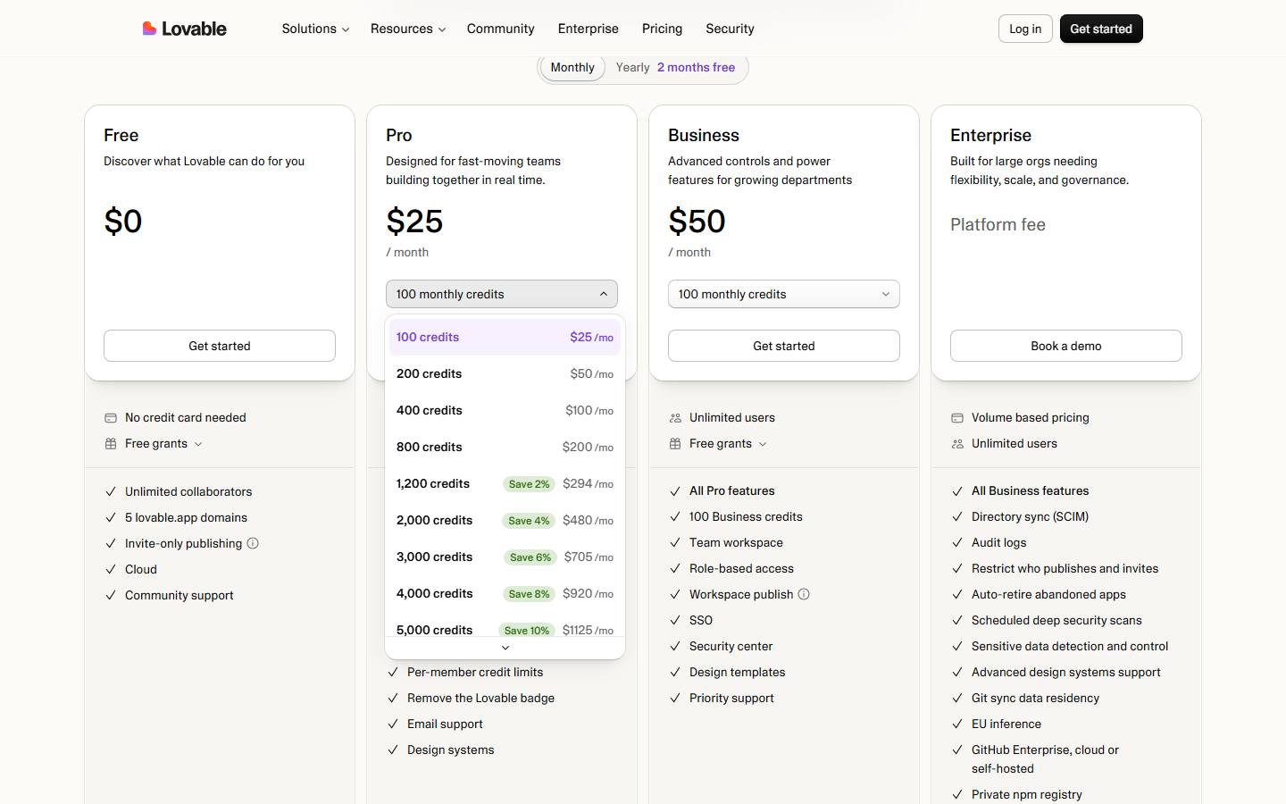Open the Business monthly credits dropdown
Image resolution: width=1286 pixels, height=804 pixels.
click(x=784, y=294)
